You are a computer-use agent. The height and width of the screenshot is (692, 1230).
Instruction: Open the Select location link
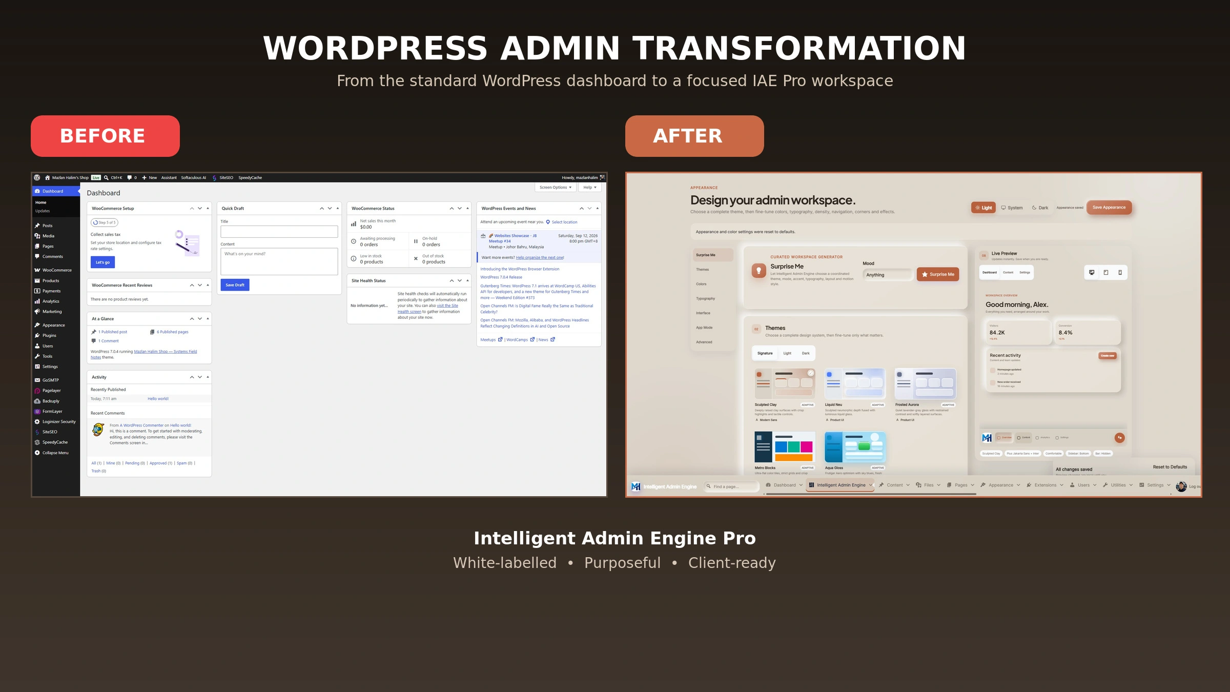pyautogui.click(x=564, y=222)
